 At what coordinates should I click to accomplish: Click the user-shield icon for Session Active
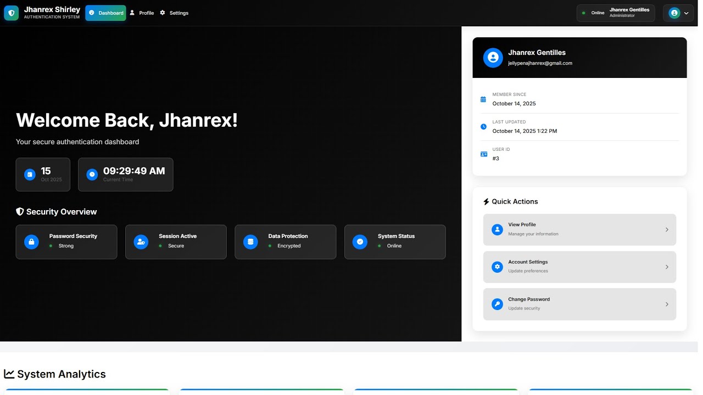click(141, 241)
